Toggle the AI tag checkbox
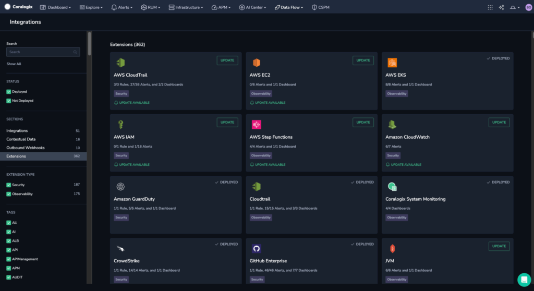The height and width of the screenshot is (291, 534). [x=8, y=232]
